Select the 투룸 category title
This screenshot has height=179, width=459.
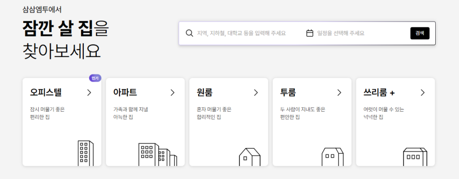point(288,92)
